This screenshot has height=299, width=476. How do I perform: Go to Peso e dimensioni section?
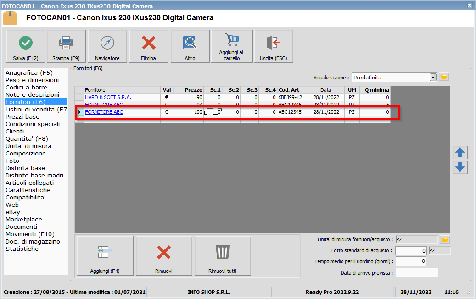[x=32, y=80]
